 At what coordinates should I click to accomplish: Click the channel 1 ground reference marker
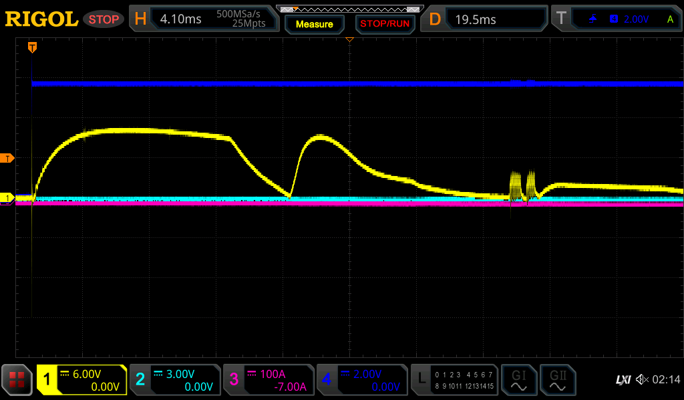click(x=8, y=198)
